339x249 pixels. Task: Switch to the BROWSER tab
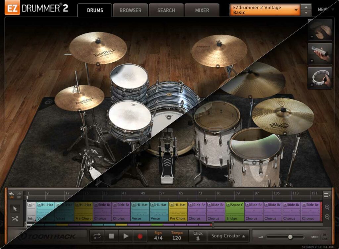pyautogui.click(x=130, y=10)
